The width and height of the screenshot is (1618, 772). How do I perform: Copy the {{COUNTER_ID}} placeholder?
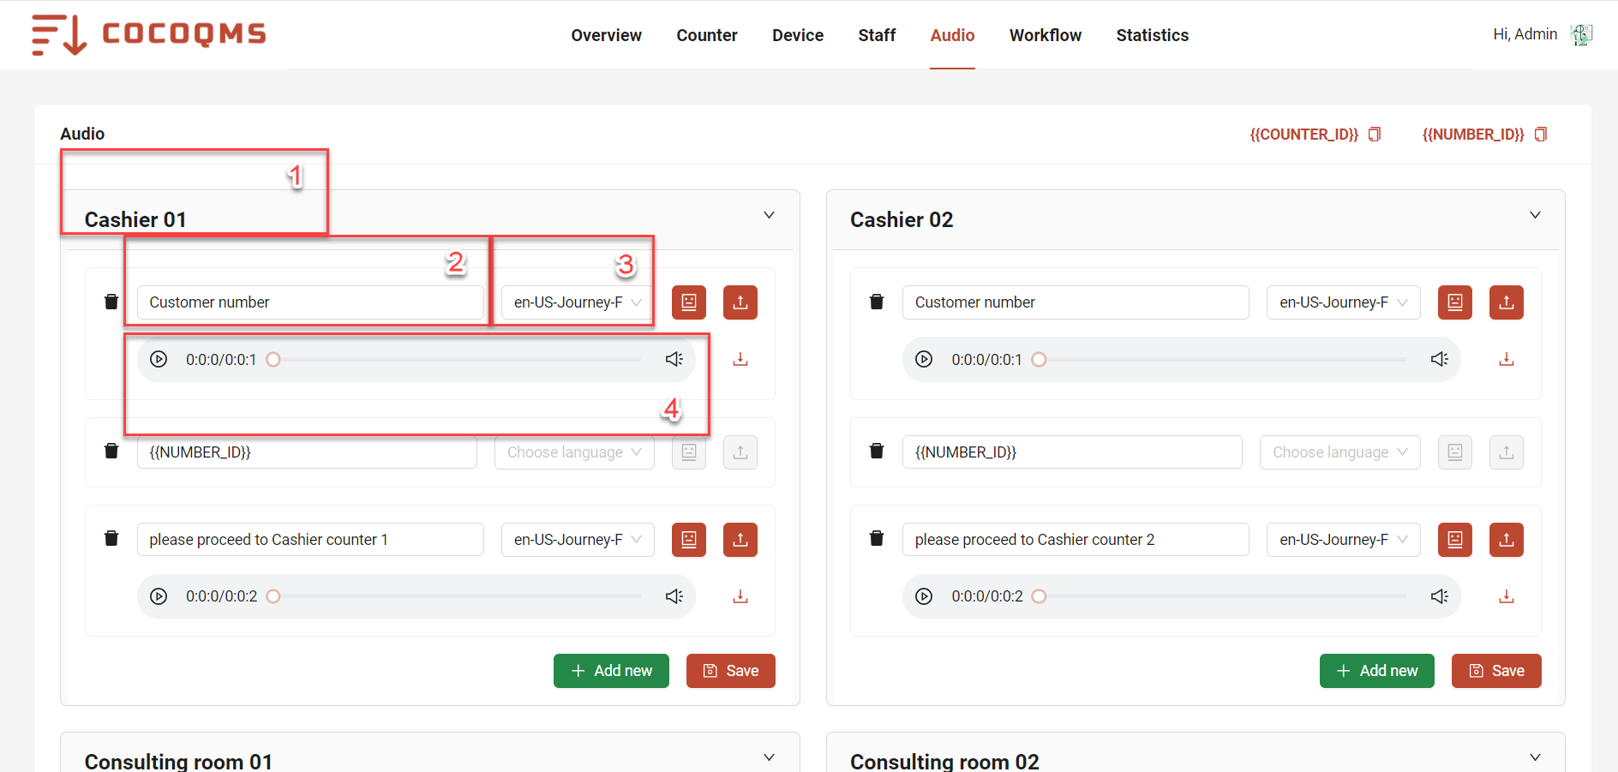pos(1375,135)
